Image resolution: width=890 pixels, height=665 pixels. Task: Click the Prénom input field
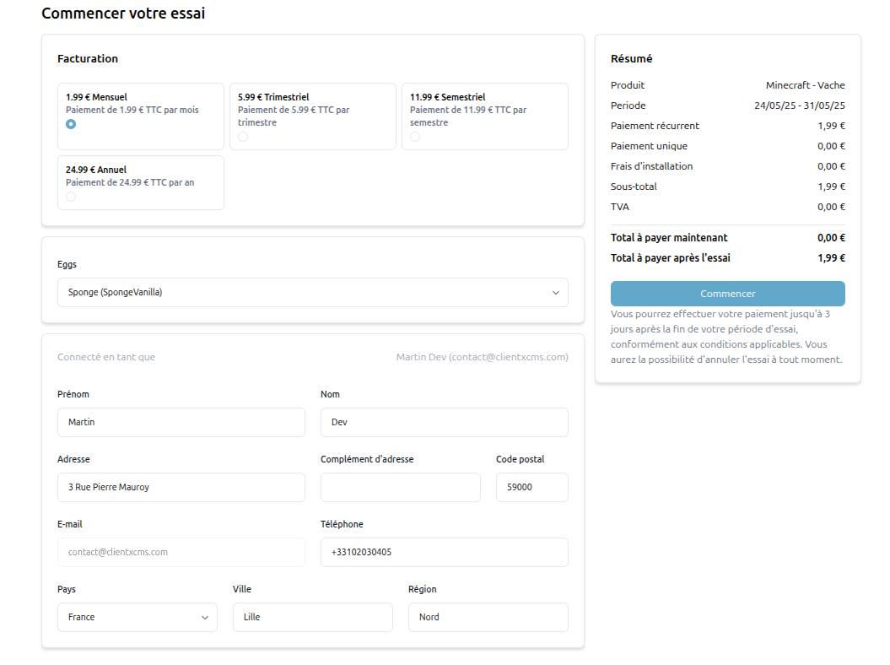click(x=181, y=423)
